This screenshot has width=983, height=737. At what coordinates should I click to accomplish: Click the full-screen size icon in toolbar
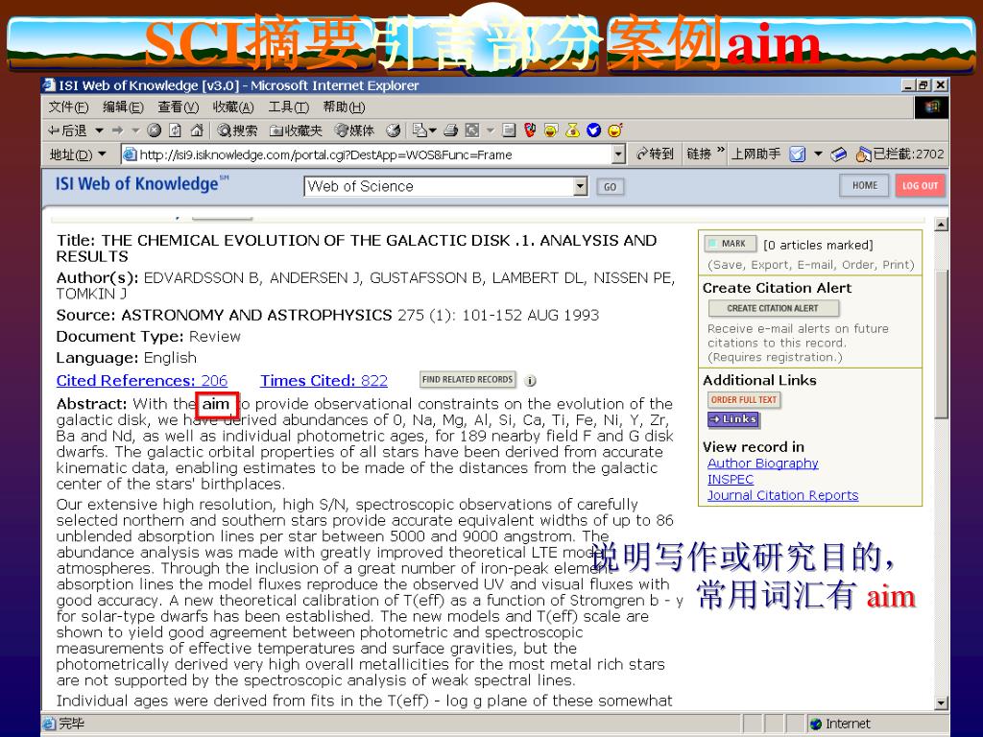click(472, 131)
